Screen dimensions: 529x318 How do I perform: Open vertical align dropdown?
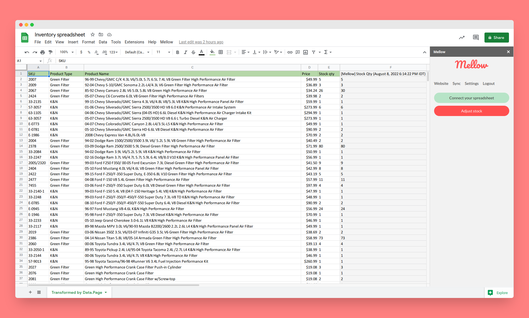257,52
